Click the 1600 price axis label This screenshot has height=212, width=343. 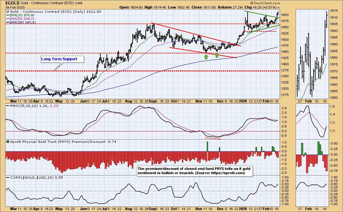[285, 15]
